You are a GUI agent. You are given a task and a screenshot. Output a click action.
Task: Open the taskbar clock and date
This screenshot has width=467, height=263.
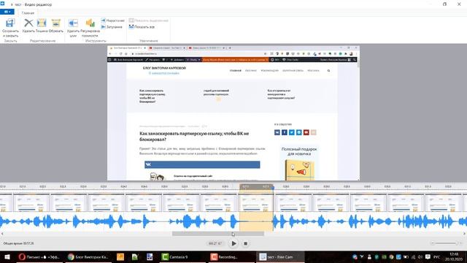454,256
